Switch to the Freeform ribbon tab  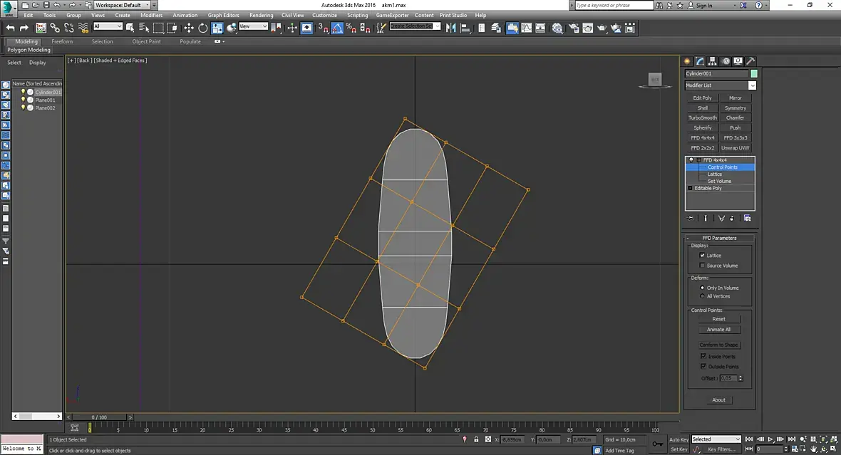coord(62,41)
